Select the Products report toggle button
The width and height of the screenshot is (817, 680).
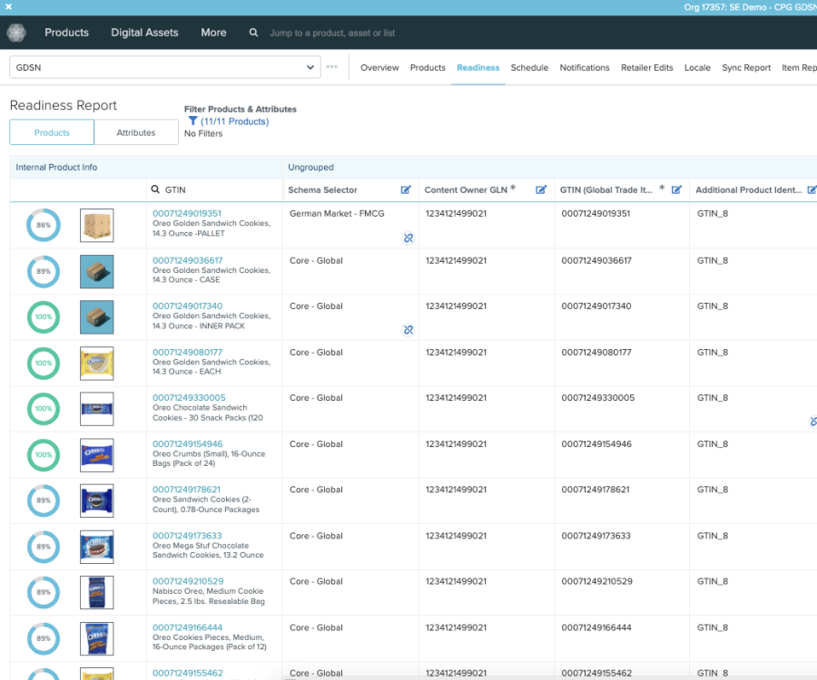[52, 132]
